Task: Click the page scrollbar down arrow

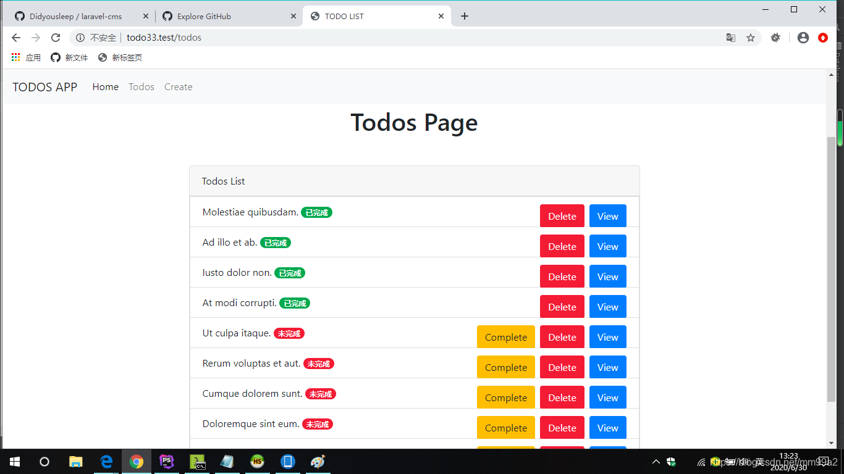Action: click(x=831, y=443)
